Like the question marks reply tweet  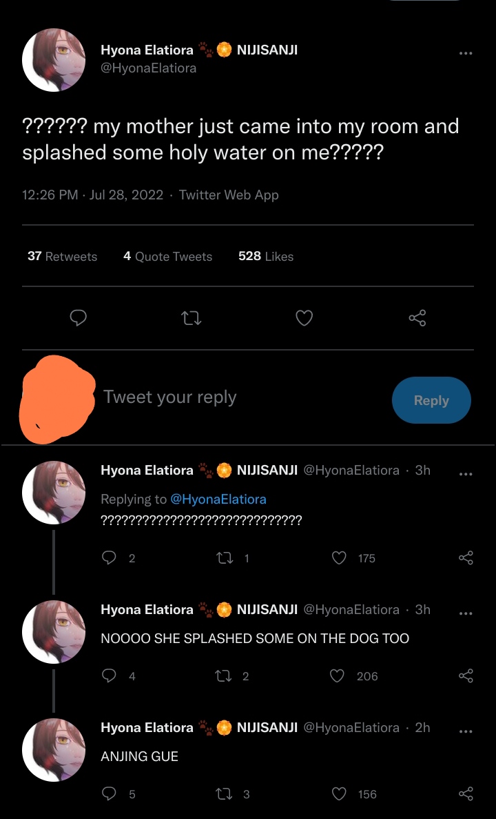339,558
